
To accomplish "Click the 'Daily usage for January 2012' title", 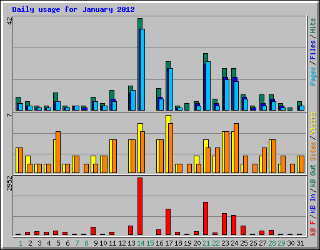I will (73, 9).
